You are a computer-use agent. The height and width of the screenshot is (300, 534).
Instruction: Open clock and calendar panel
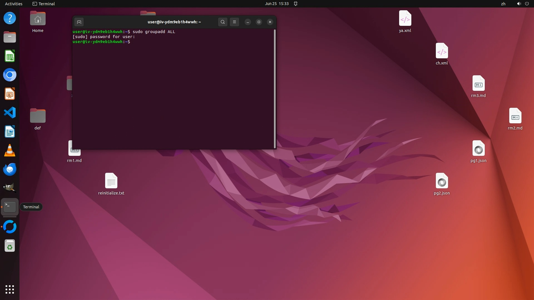click(x=276, y=4)
